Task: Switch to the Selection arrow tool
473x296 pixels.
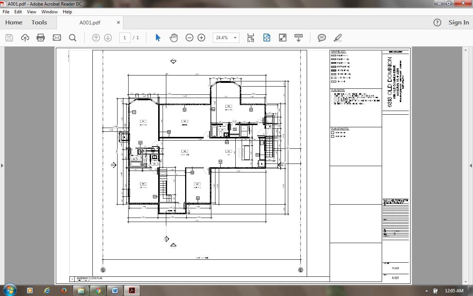Action: pyautogui.click(x=157, y=37)
